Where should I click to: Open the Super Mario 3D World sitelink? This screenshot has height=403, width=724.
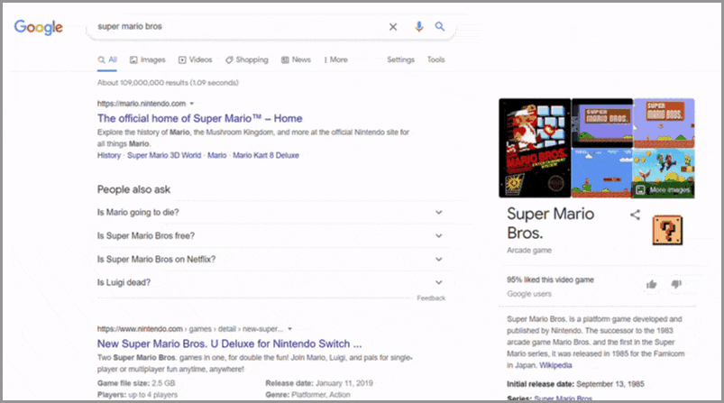tap(164, 155)
